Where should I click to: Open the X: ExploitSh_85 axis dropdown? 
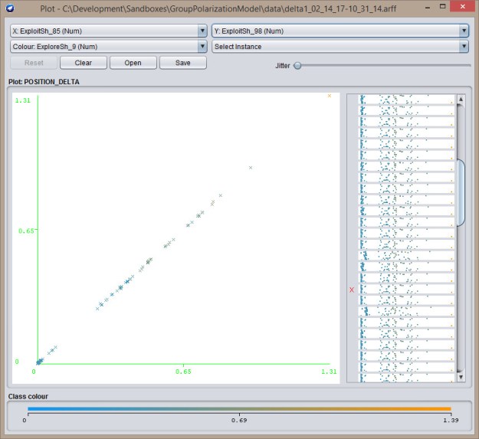tap(108, 31)
